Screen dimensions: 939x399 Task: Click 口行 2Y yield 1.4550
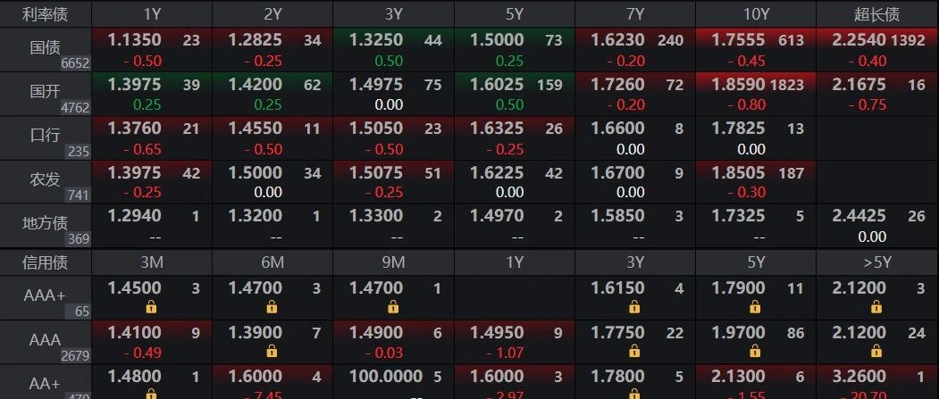click(256, 128)
